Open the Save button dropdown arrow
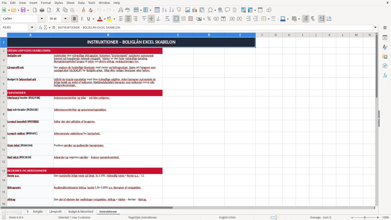 28,10
